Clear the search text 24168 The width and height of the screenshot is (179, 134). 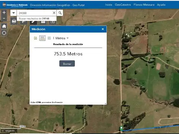tap(54, 13)
